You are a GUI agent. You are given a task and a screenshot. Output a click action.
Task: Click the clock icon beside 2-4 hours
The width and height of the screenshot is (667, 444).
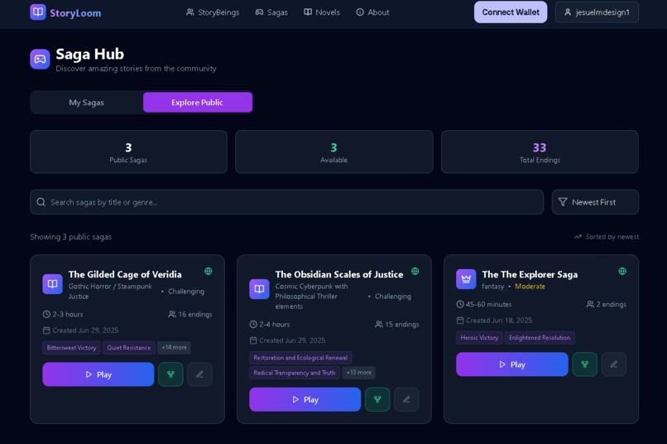pos(253,325)
